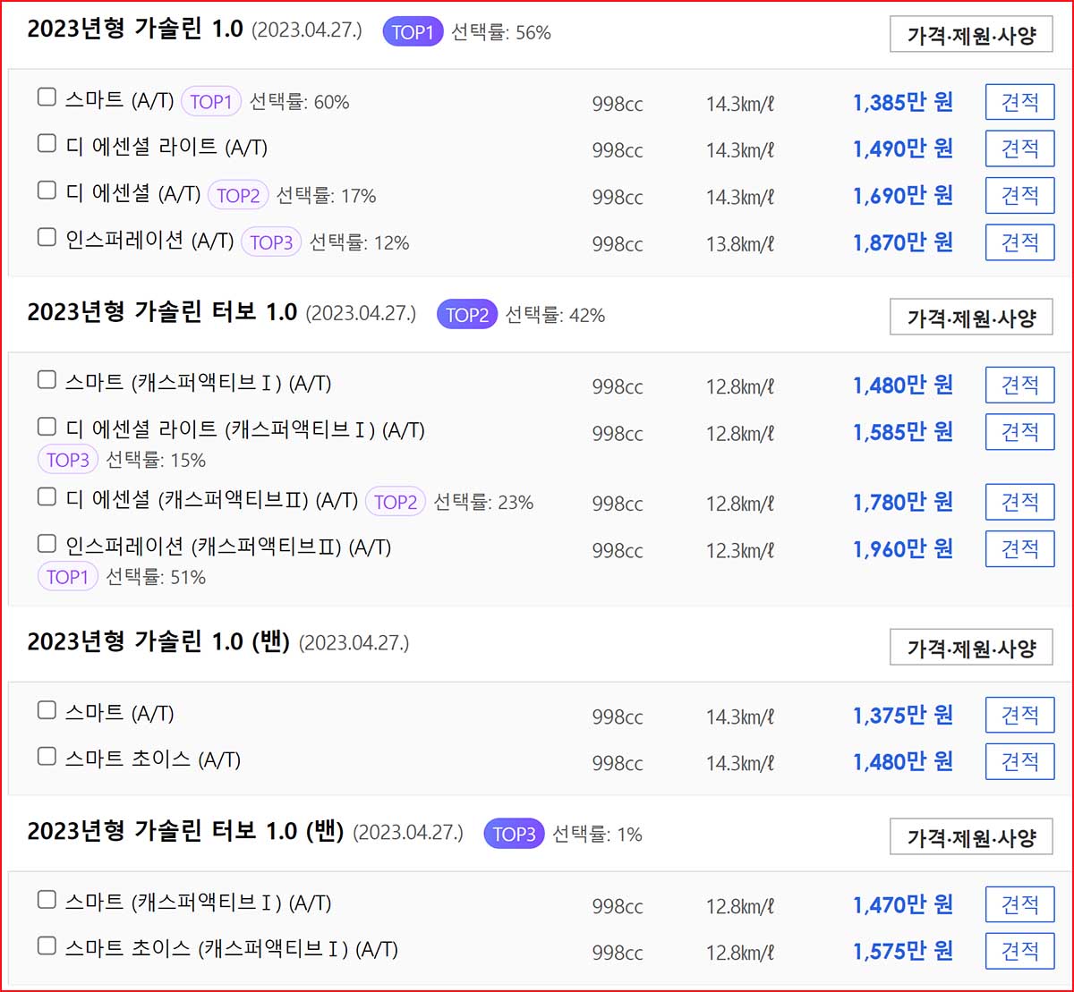Click 견적 for the 1,870만 원 trim
This screenshot has width=1074, height=992.
click(1020, 242)
